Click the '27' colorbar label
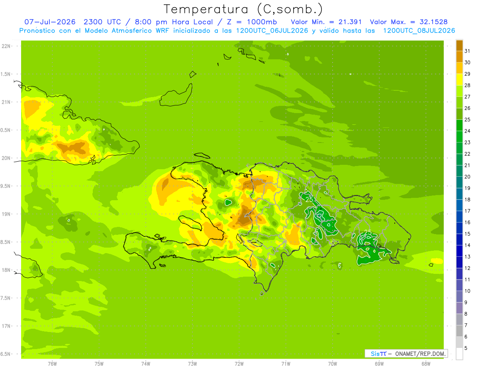478x369 pixels. click(x=468, y=97)
